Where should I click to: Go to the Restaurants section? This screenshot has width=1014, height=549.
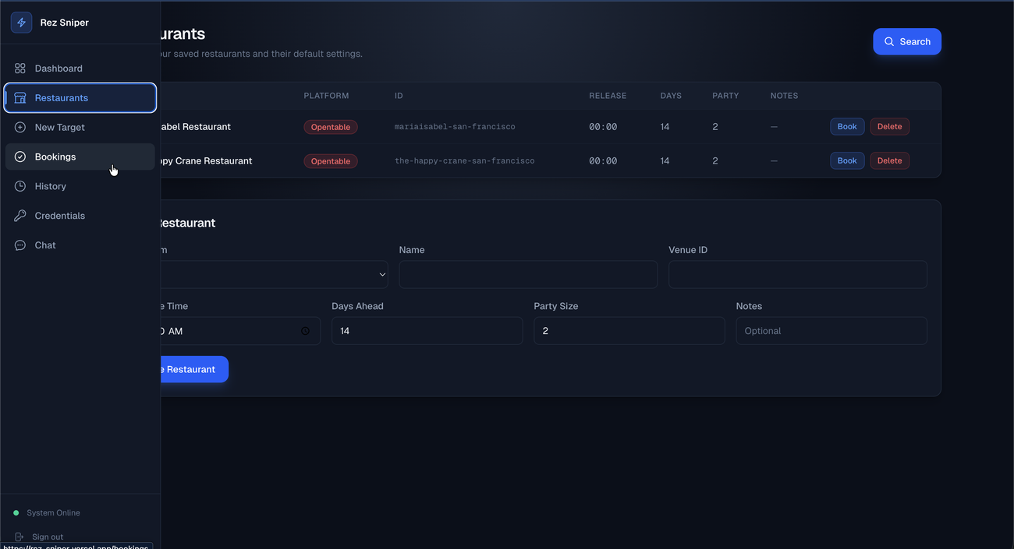[80, 98]
